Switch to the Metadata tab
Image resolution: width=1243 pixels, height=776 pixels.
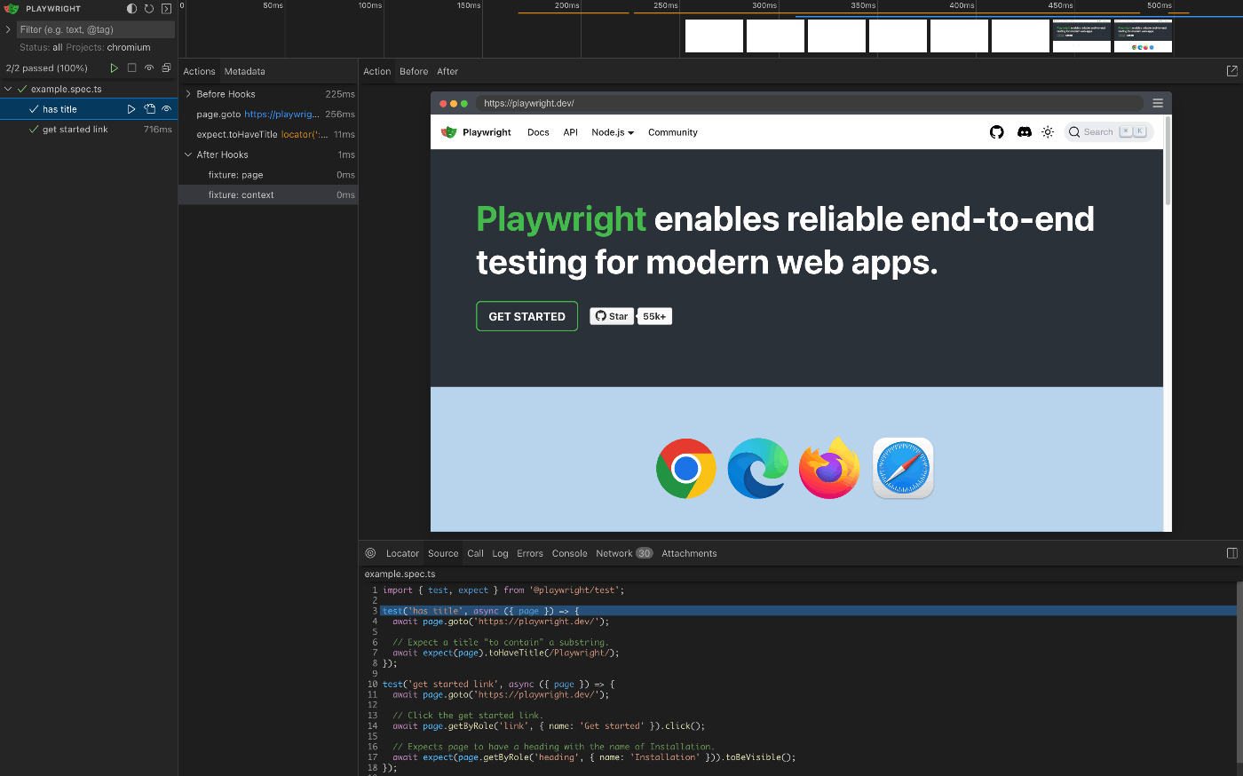[244, 71]
